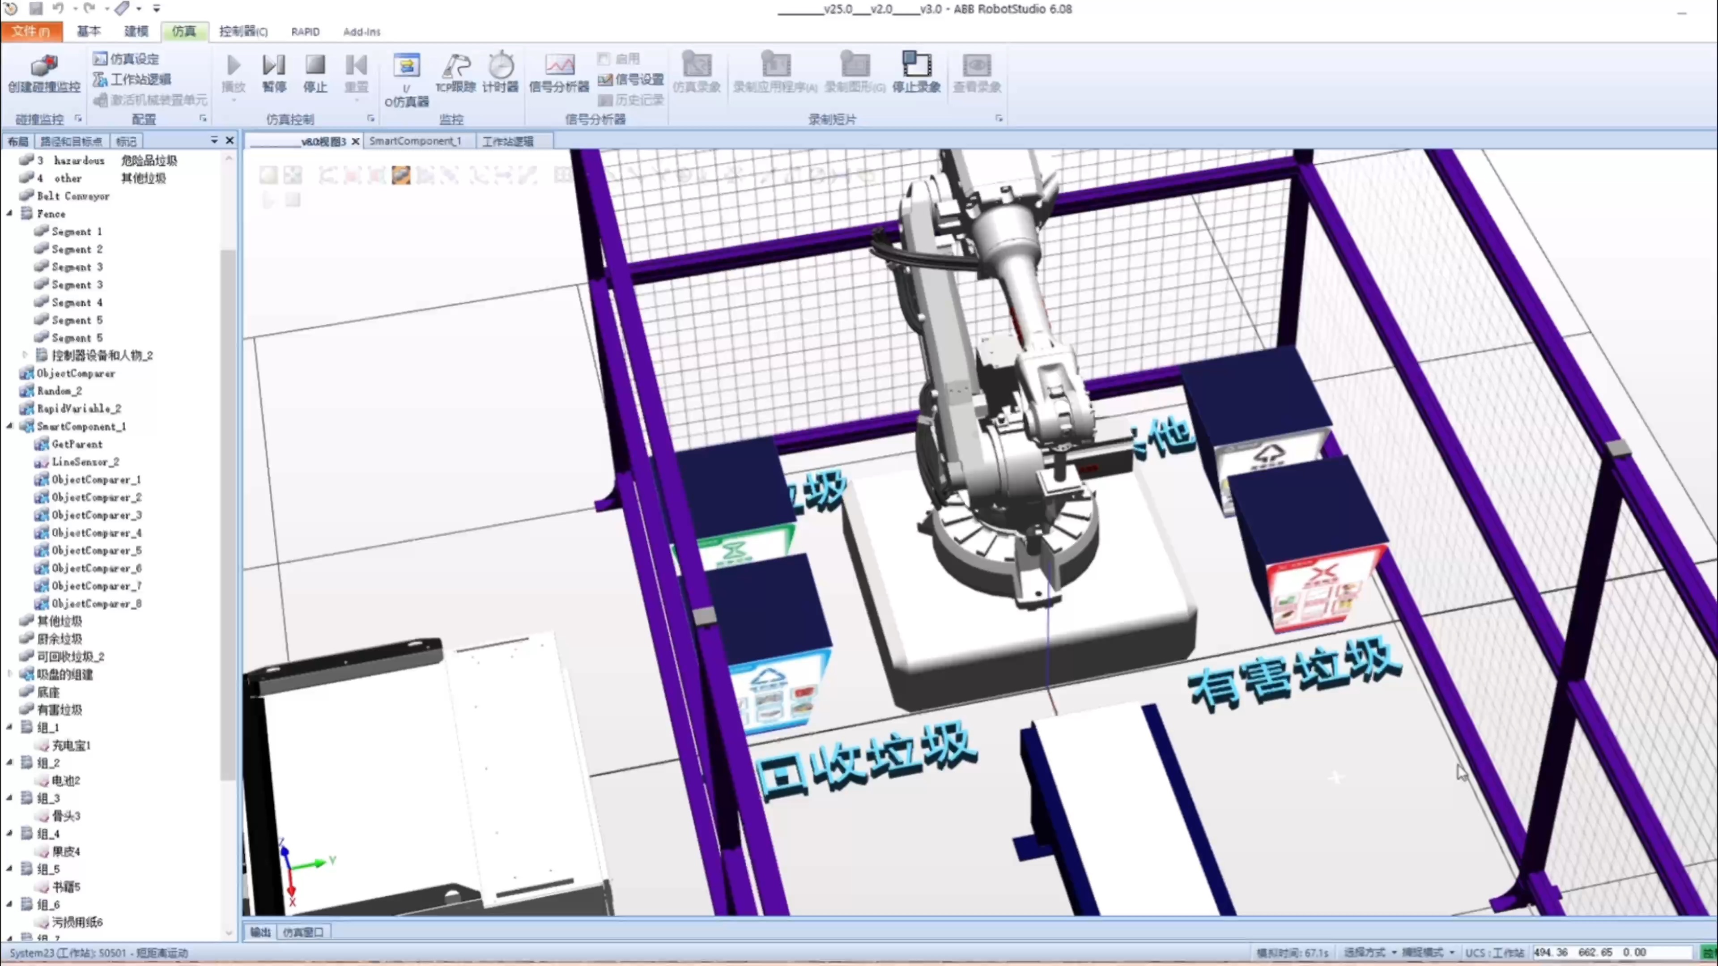Enable TCP跟踪 trace tool
The width and height of the screenshot is (1718, 966).
[x=455, y=67]
